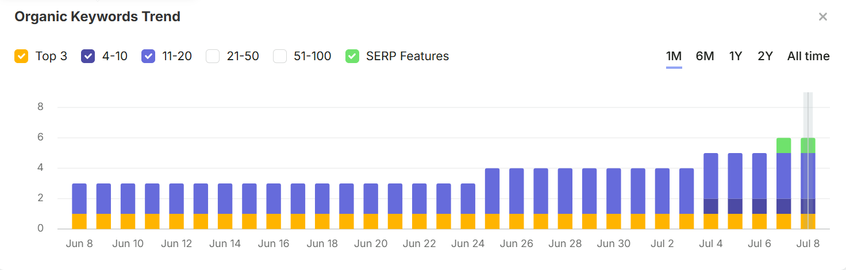Disable the 11-20 positions checkbox
This screenshot has height=270, width=846.
148,56
